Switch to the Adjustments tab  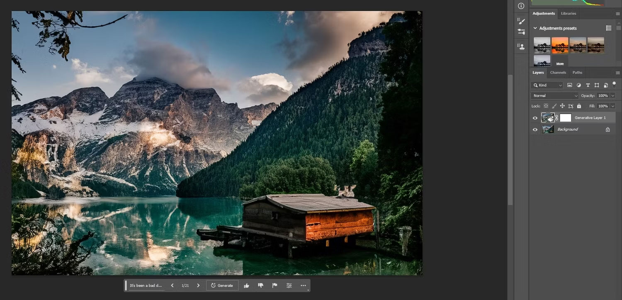point(544,14)
